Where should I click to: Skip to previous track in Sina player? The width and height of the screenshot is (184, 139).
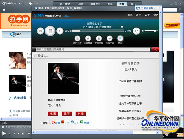pyautogui.click(x=40, y=31)
